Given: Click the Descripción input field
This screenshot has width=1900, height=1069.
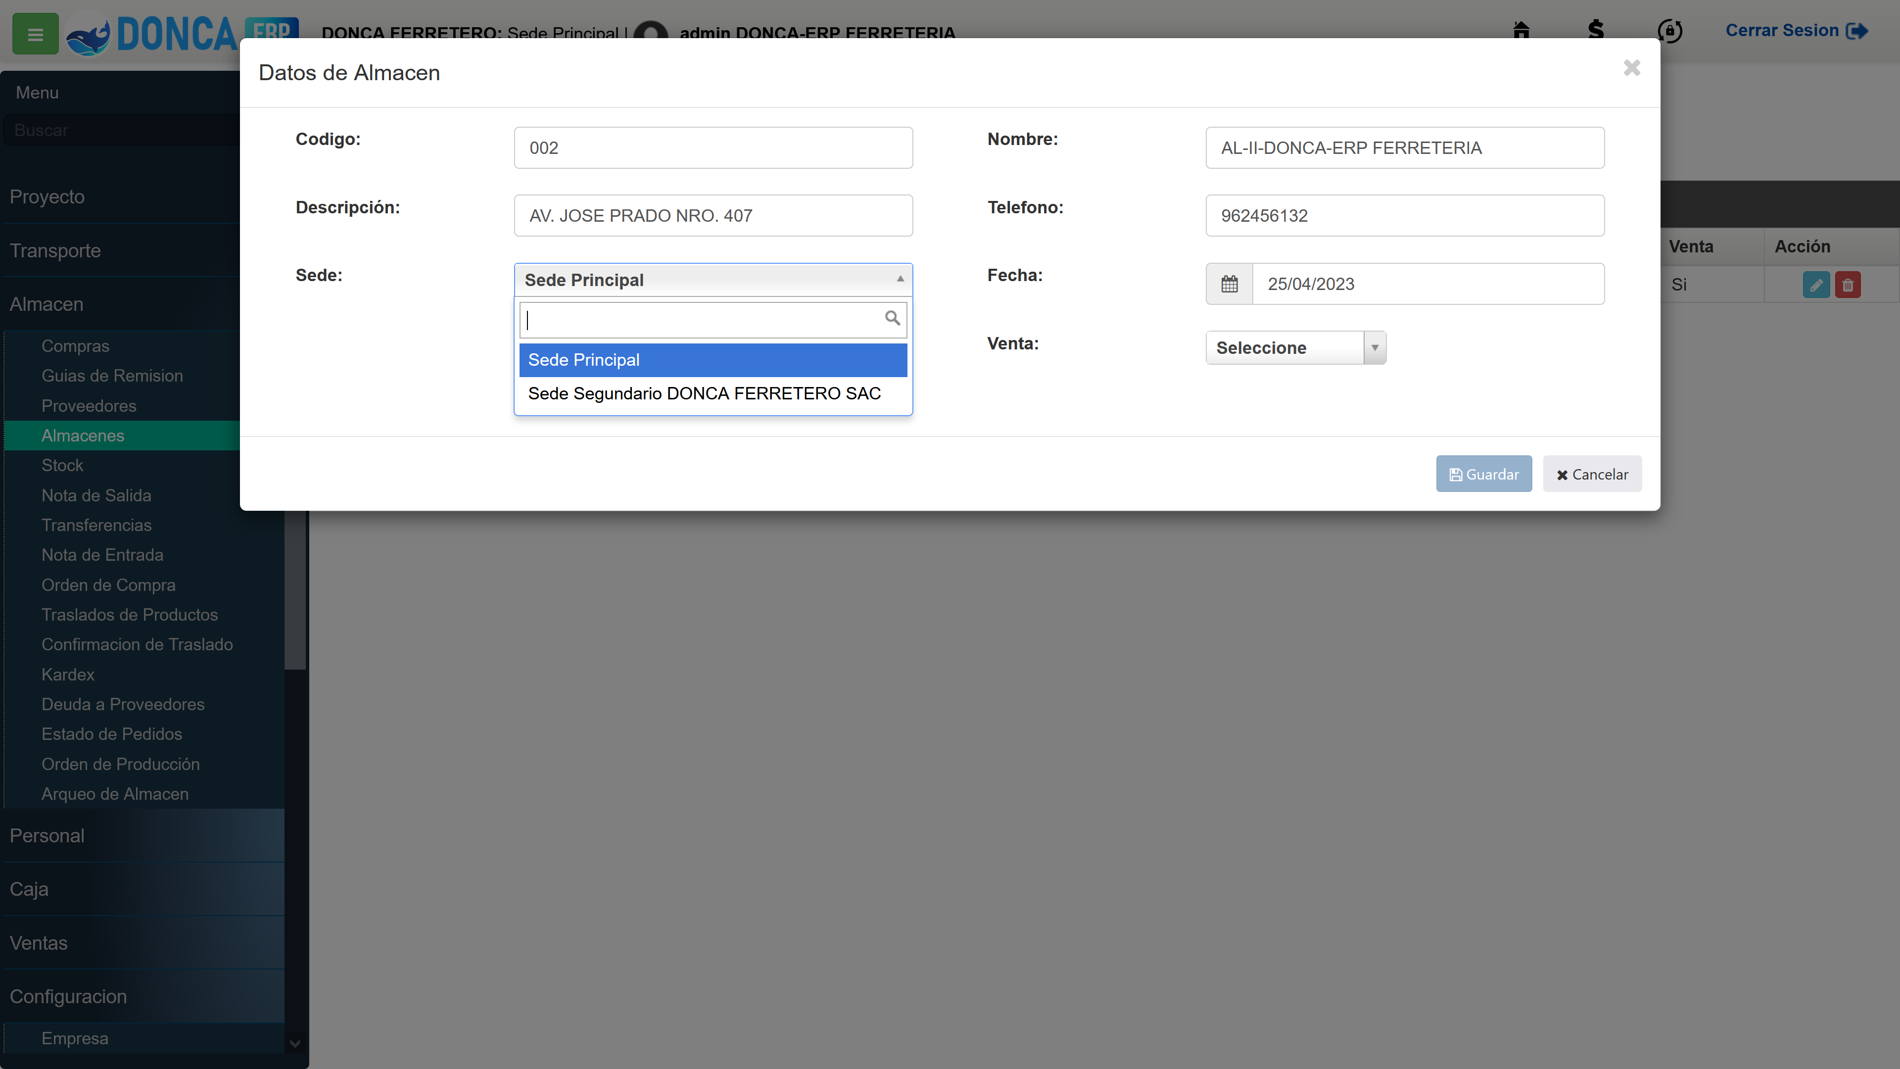Looking at the screenshot, I should [x=712, y=215].
